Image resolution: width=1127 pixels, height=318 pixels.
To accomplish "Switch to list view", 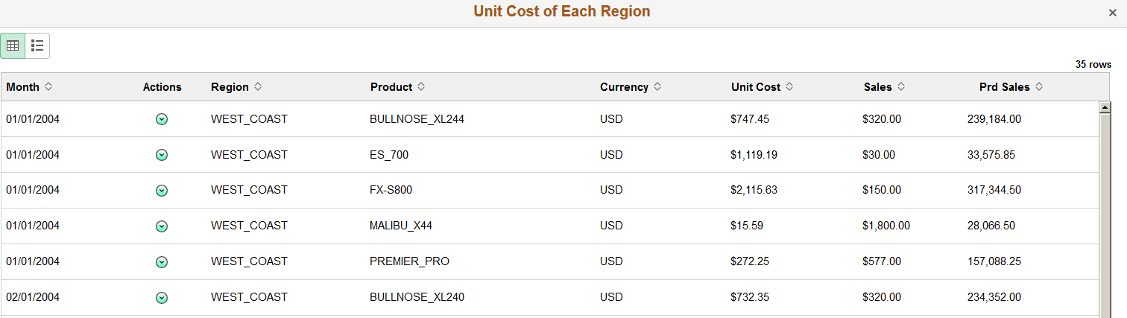I will [37, 45].
